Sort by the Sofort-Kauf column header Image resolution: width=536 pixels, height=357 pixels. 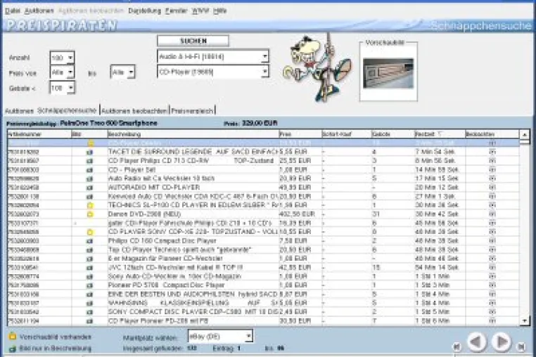tap(346, 134)
